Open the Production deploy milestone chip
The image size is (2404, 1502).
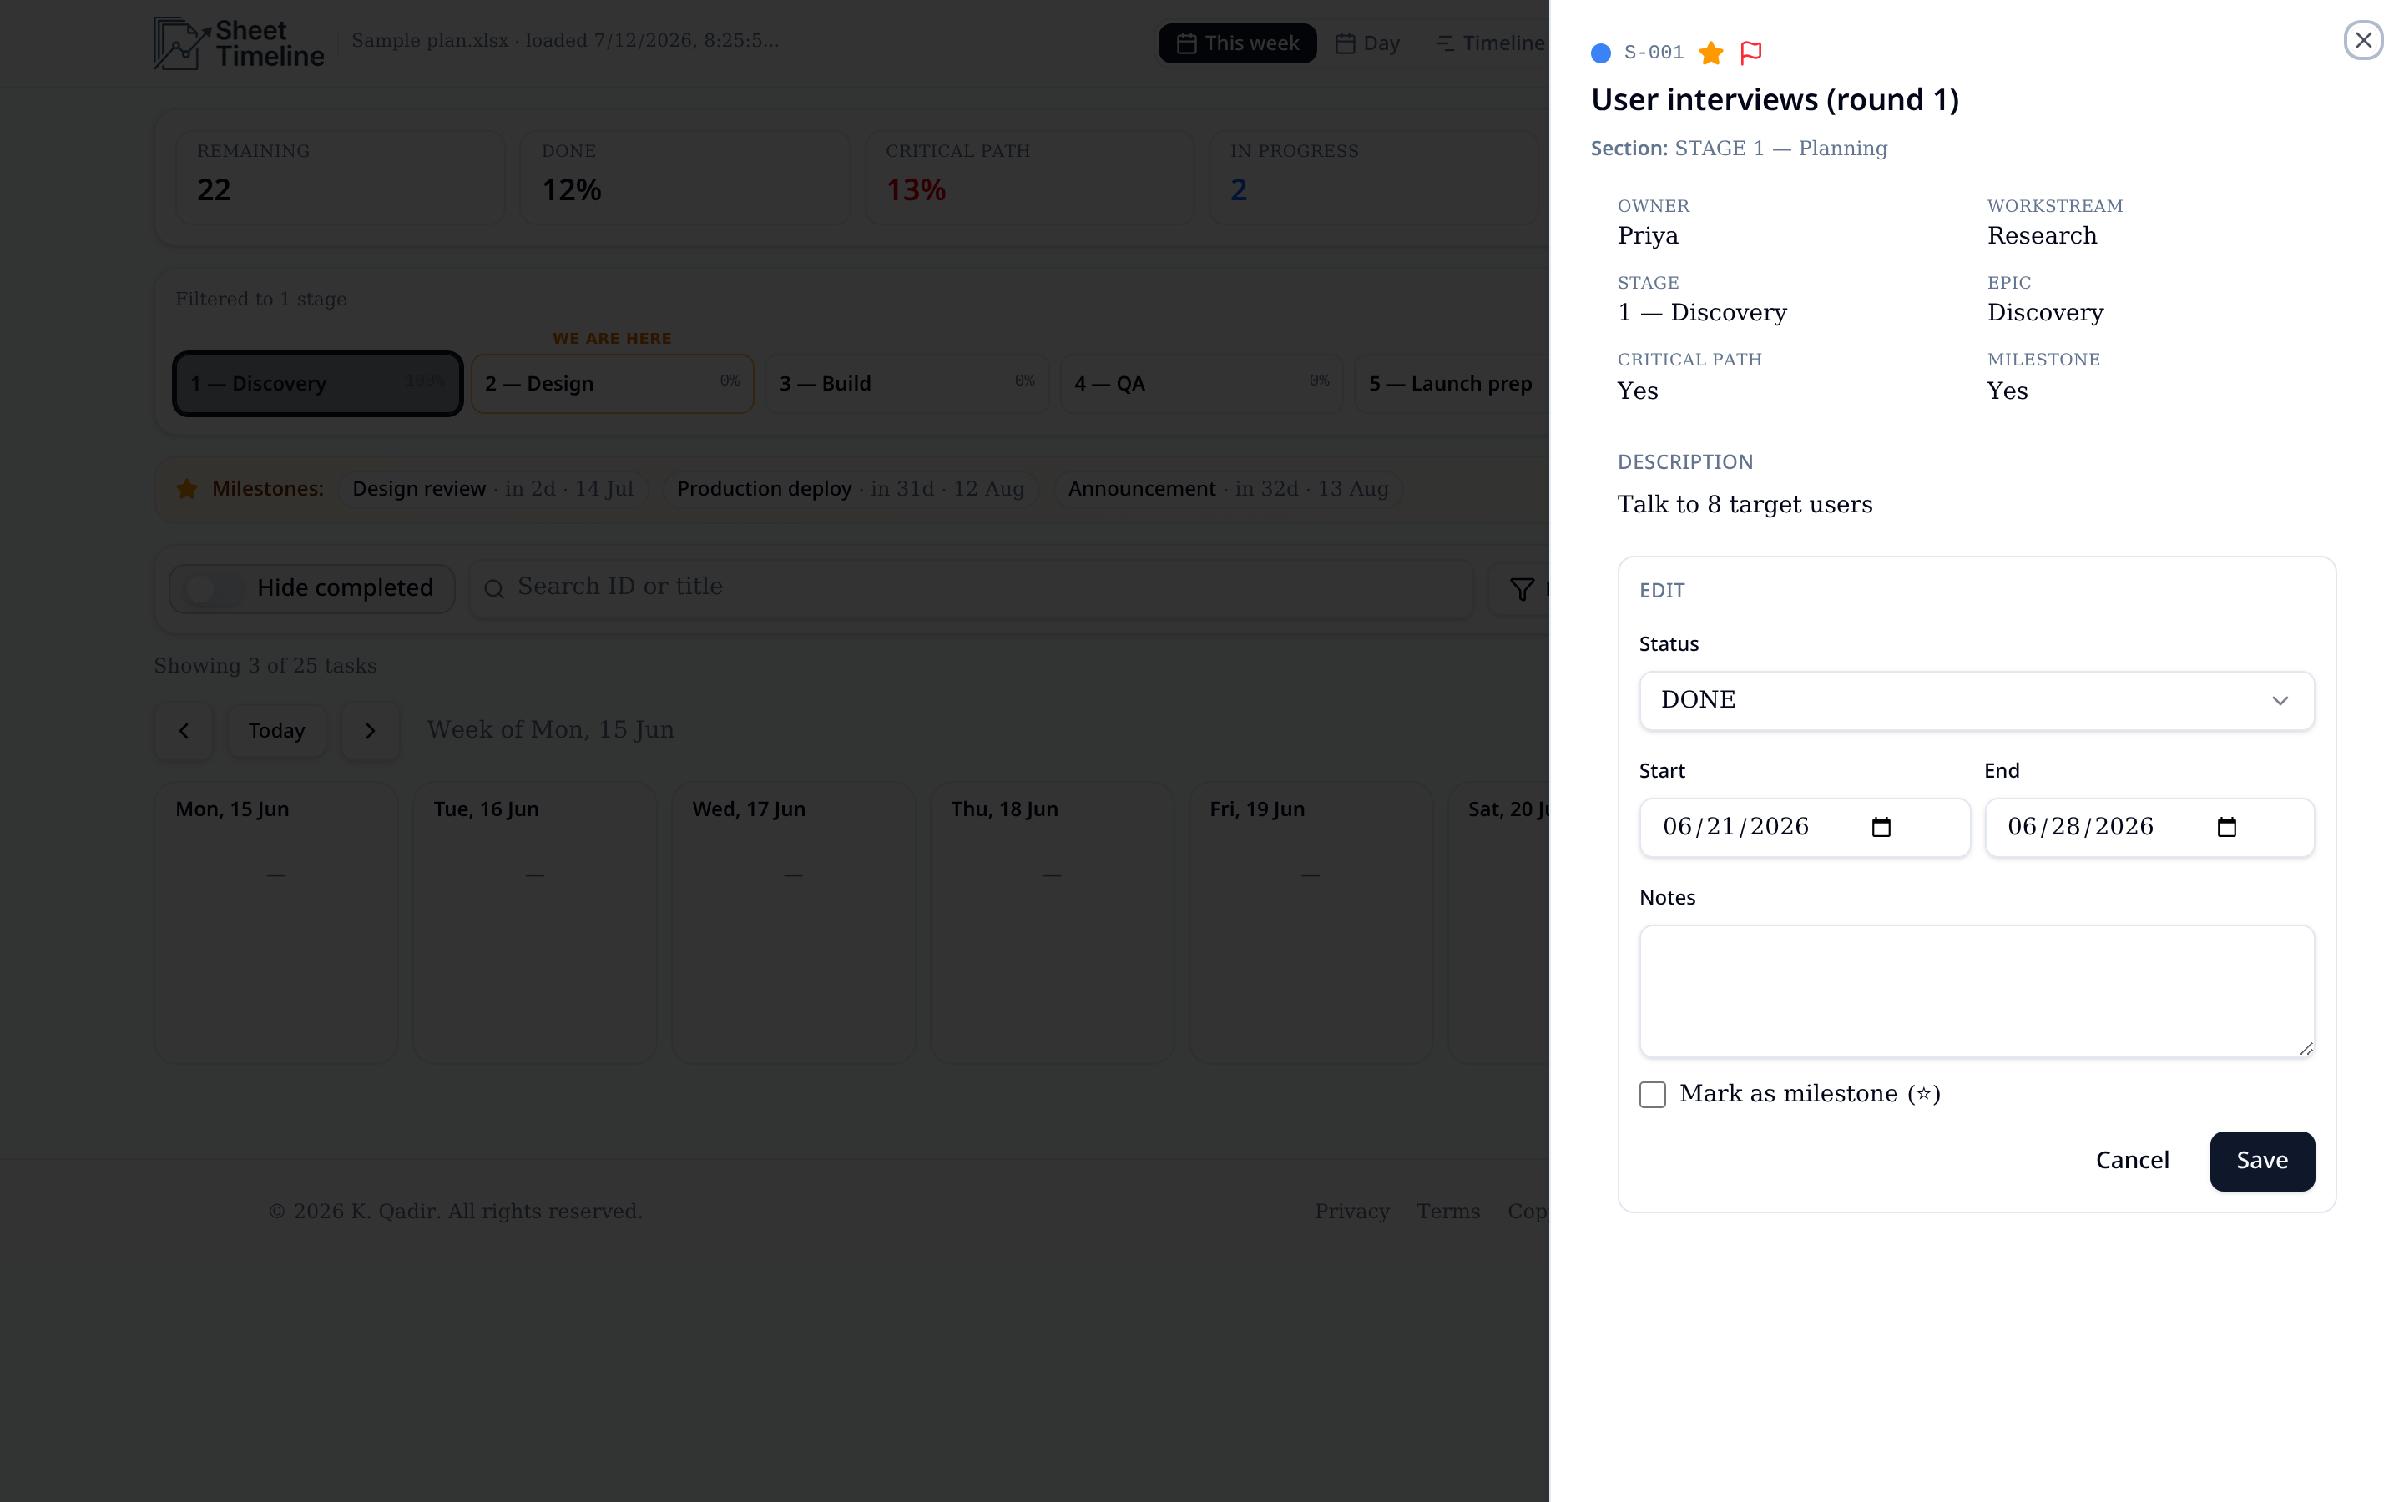[x=851, y=489]
